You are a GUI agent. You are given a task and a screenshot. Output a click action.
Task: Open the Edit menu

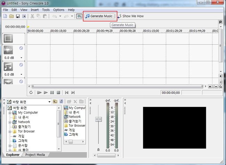tap(14, 10)
